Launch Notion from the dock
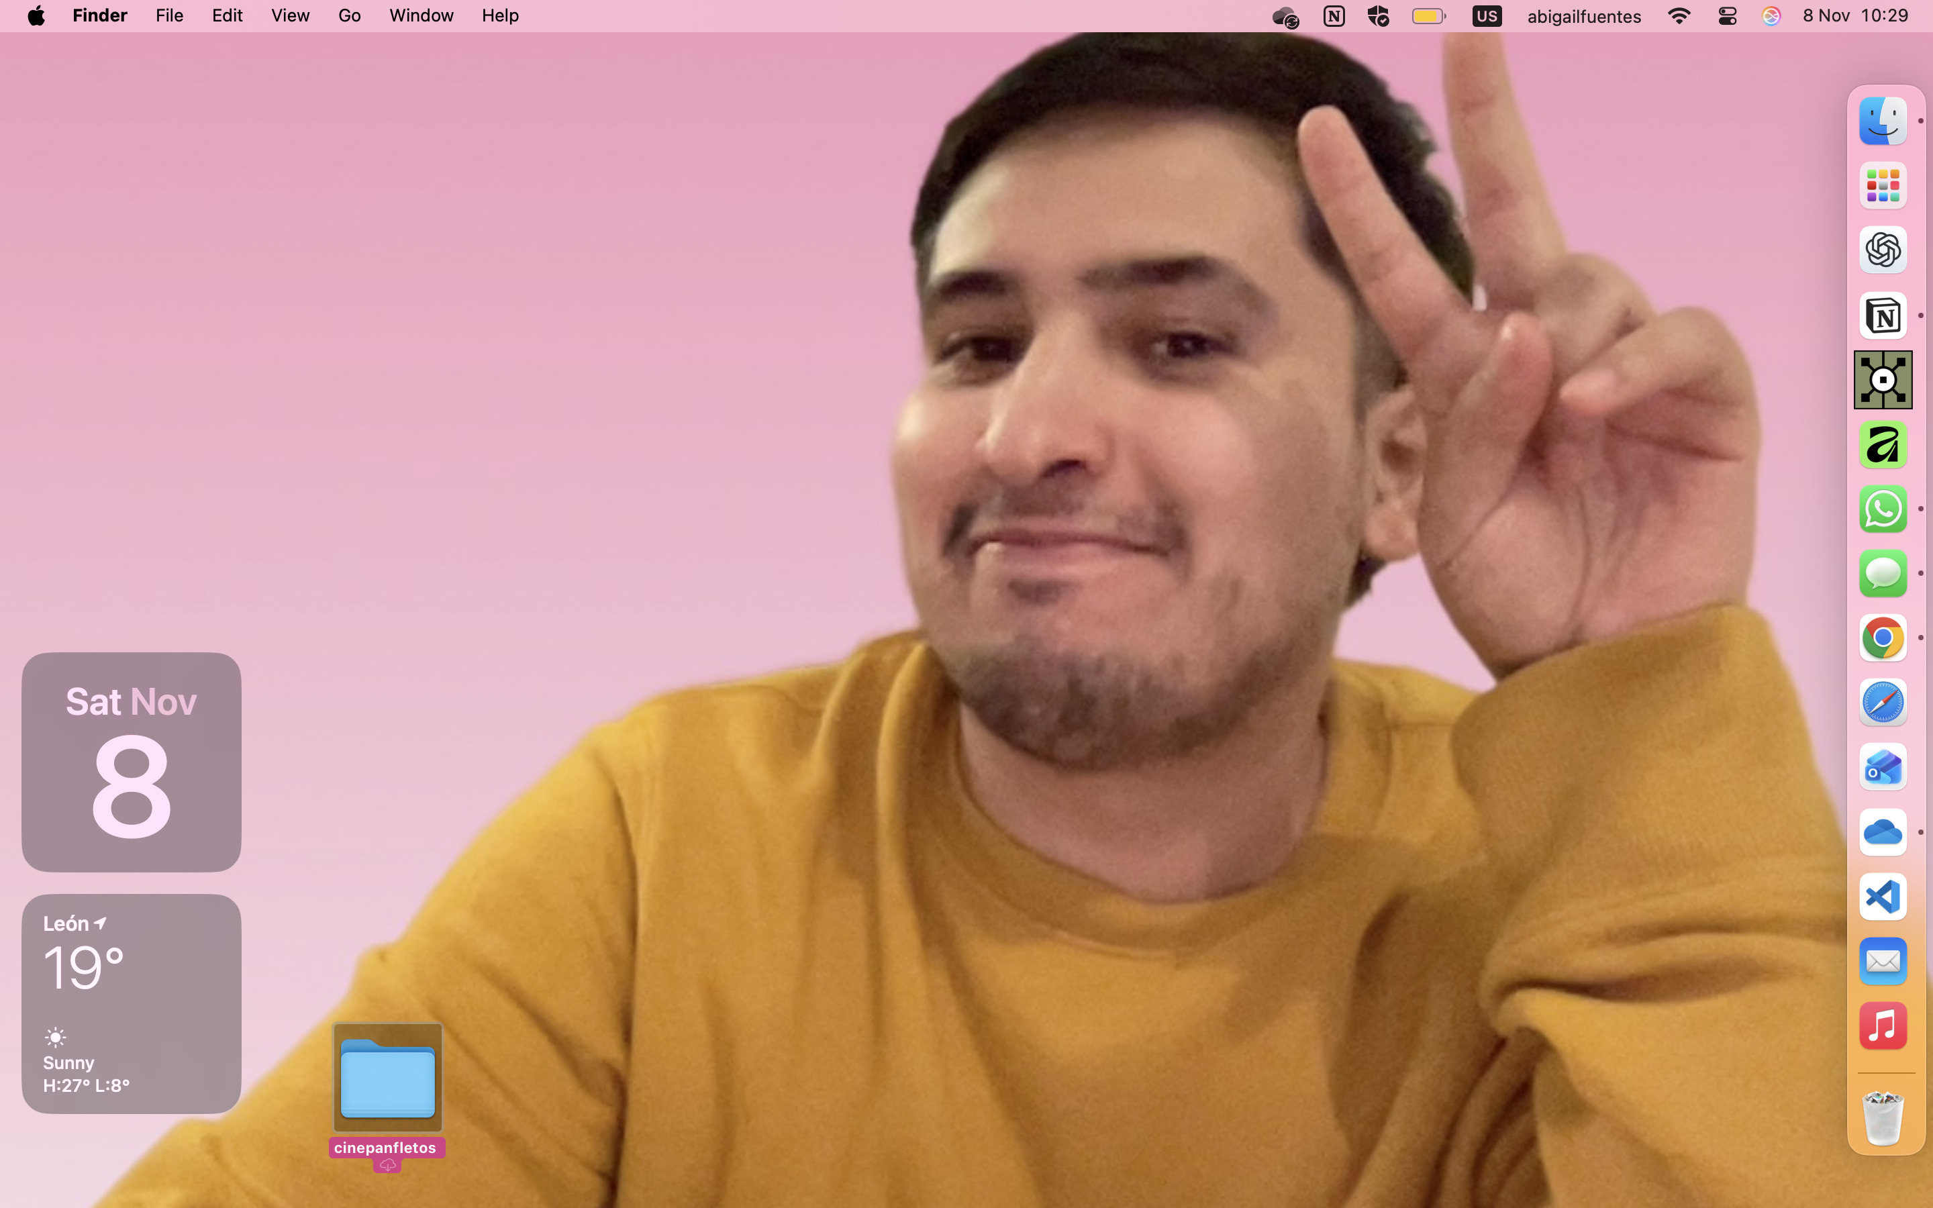Viewport: 1933px width, 1208px height. (x=1883, y=315)
